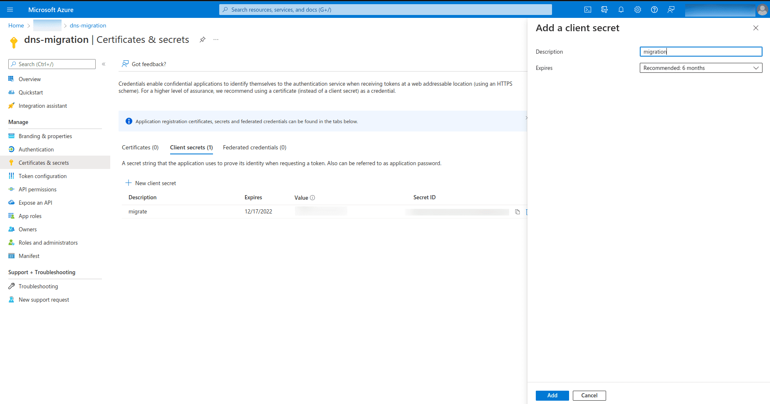Collapse the left navigation menu

point(104,64)
